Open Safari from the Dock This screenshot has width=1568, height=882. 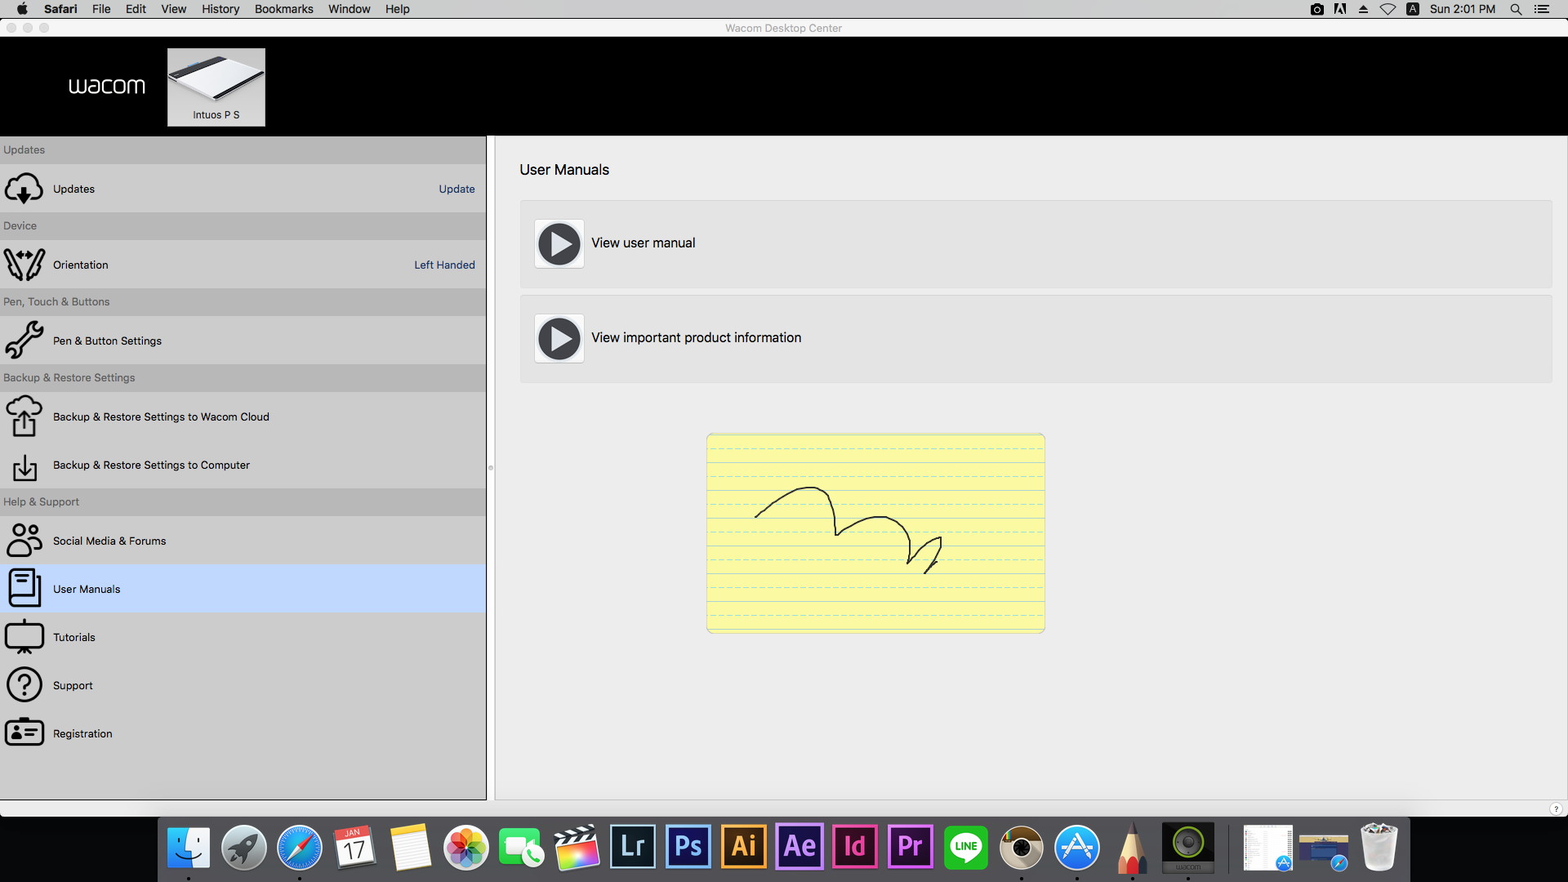(300, 847)
